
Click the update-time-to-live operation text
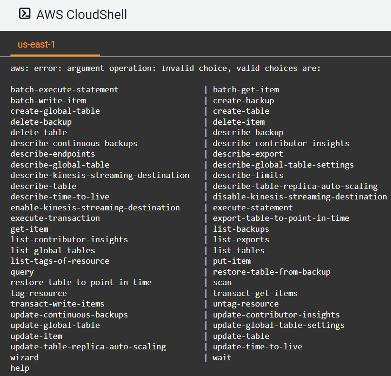pyautogui.click(x=257, y=347)
